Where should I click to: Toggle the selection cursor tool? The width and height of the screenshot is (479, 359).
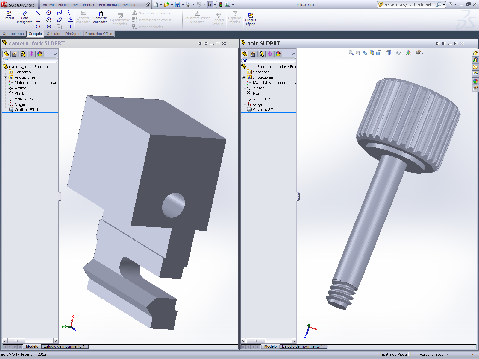pos(210,5)
